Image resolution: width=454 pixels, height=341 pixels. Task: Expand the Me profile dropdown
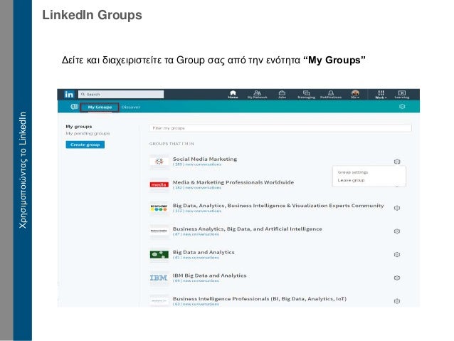tap(356, 94)
